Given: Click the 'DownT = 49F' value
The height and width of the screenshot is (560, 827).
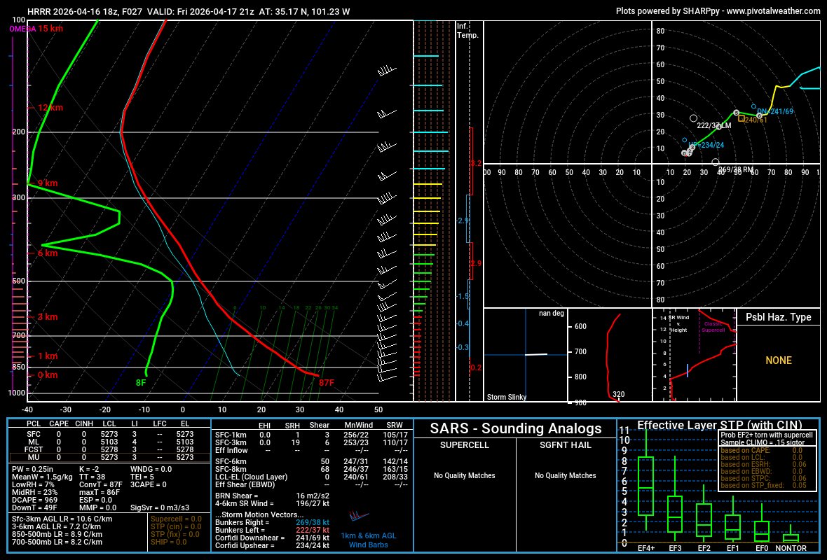Looking at the screenshot, I should point(34,507).
